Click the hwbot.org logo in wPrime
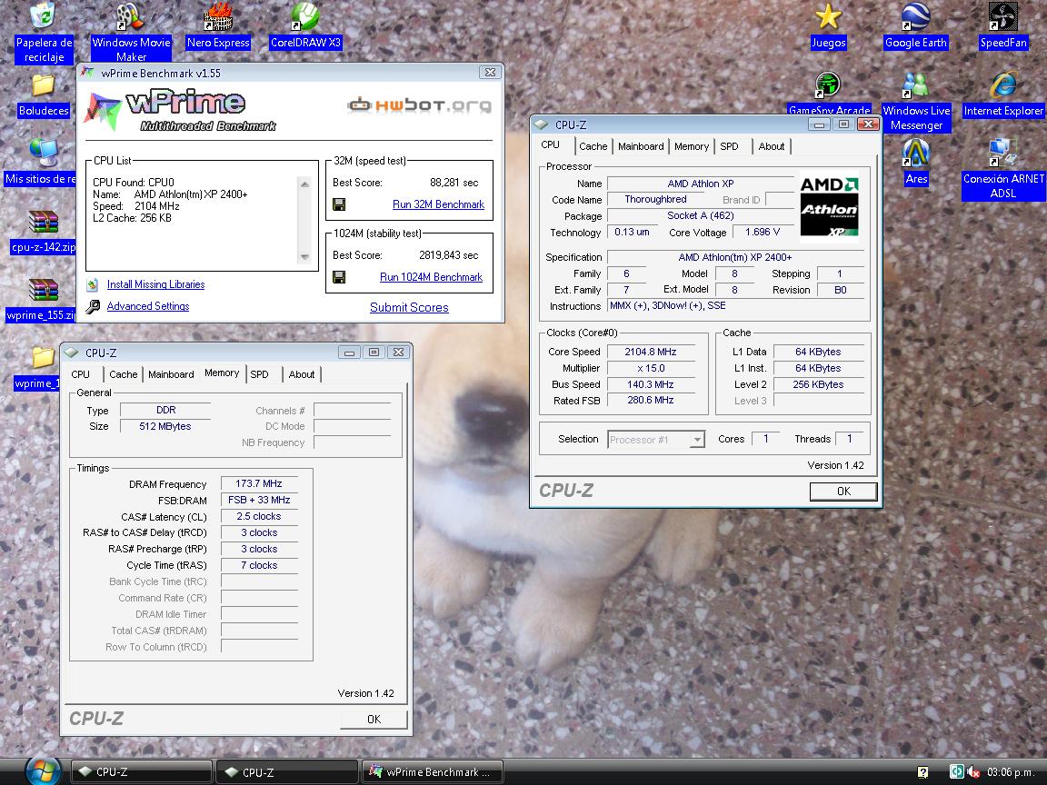The height and width of the screenshot is (785, 1047). tap(419, 105)
